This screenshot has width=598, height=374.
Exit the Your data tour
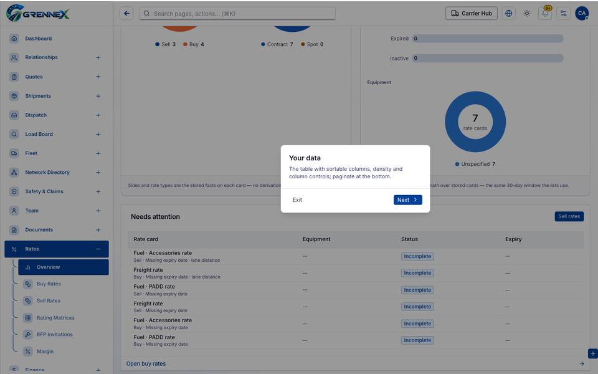click(297, 200)
